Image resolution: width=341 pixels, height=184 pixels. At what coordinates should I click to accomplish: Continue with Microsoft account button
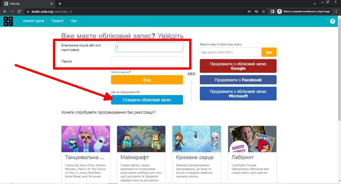(x=238, y=94)
